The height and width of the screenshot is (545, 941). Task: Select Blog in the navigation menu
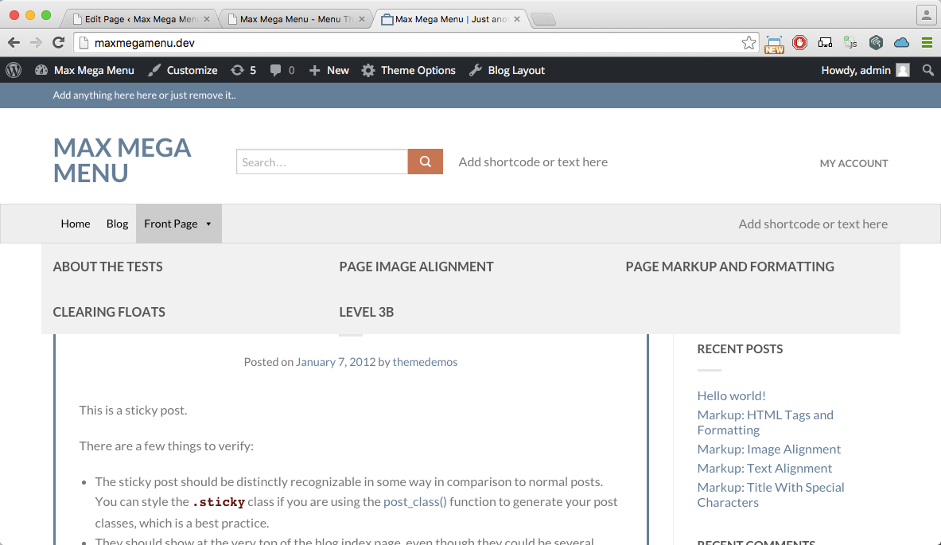tap(117, 224)
